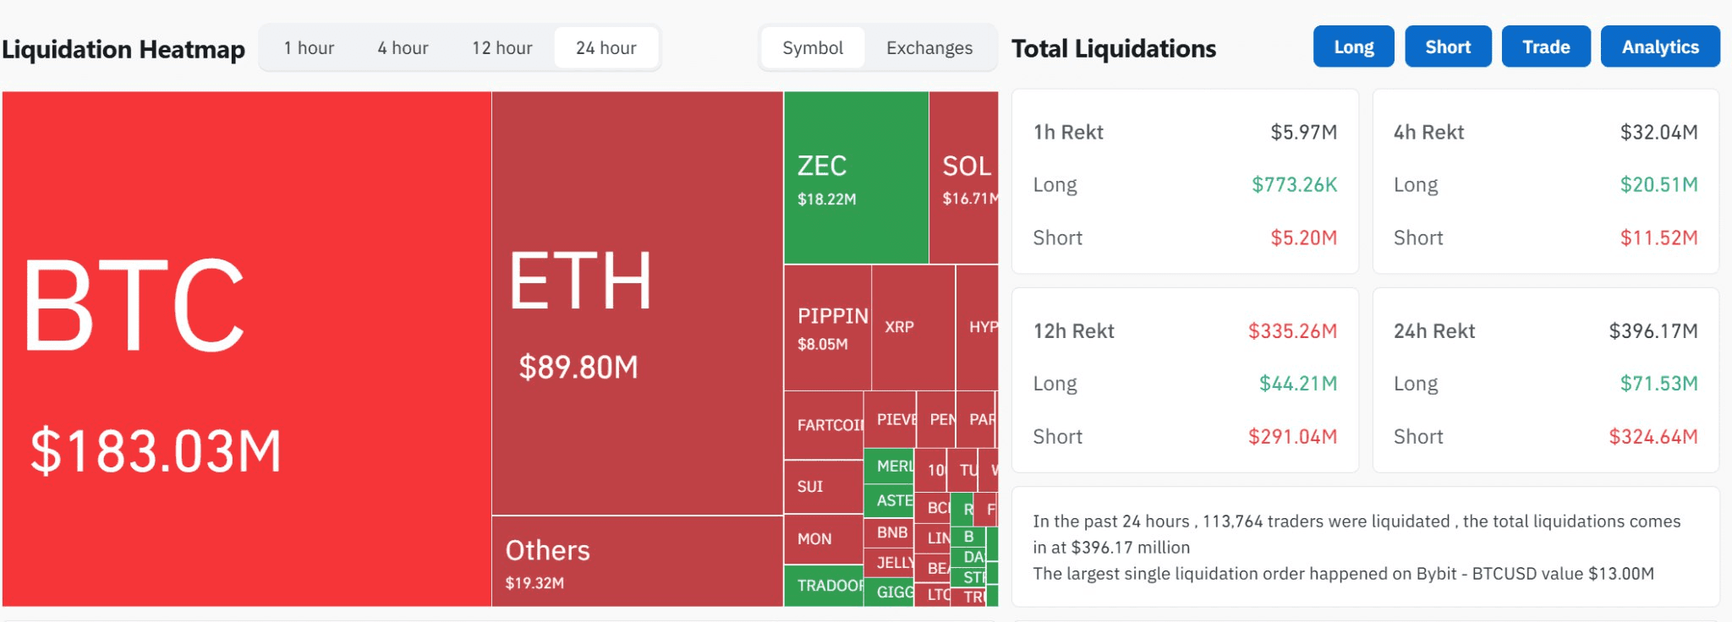Click the BTC $183.03M heatmap tile
The width and height of the screenshot is (1732, 622).
pos(246,348)
